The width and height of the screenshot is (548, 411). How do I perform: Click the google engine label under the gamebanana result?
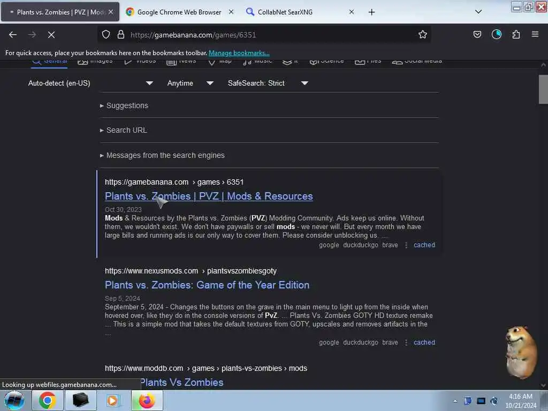coord(329,245)
